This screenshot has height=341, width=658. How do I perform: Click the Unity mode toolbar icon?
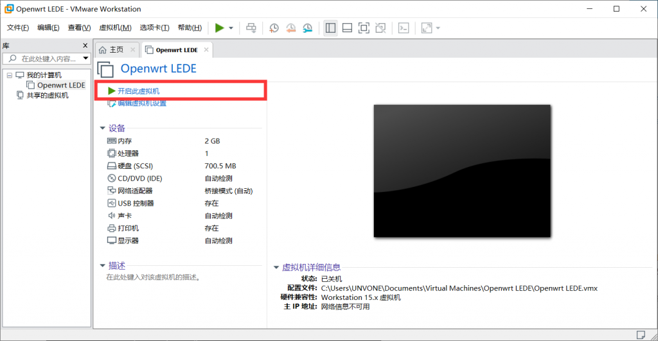click(x=380, y=28)
